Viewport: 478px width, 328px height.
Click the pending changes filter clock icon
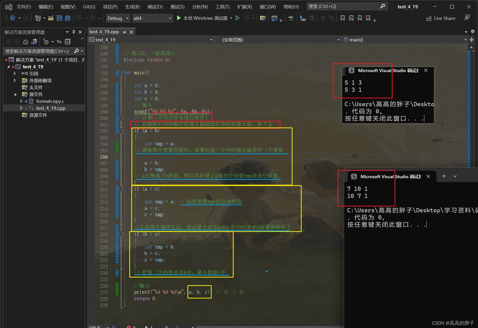click(46, 42)
